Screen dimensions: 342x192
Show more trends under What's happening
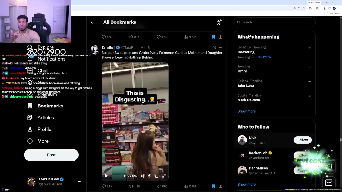pyautogui.click(x=247, y=111)
